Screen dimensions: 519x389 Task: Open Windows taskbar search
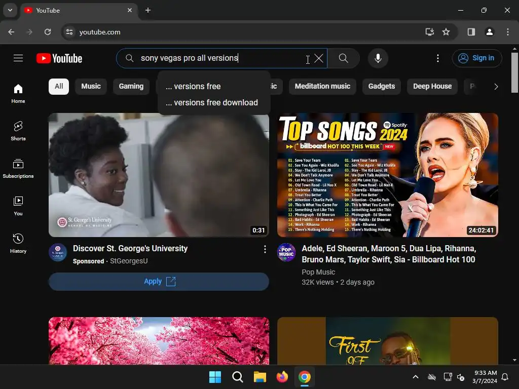(237, 377)
